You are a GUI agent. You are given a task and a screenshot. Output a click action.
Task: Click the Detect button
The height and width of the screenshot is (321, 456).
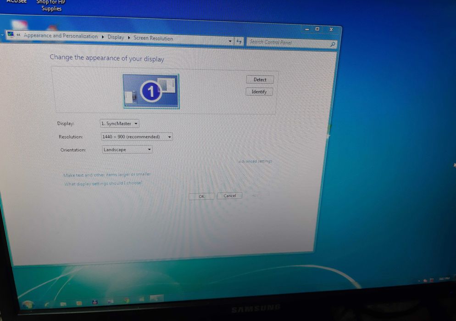(260, 79)
